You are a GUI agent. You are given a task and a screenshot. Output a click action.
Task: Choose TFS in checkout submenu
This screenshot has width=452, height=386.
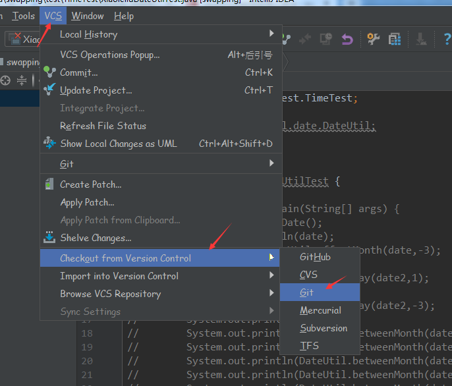320,346
